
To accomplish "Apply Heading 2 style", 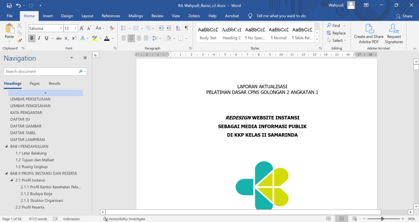I will pyautogui.click(x=232, y=34).
